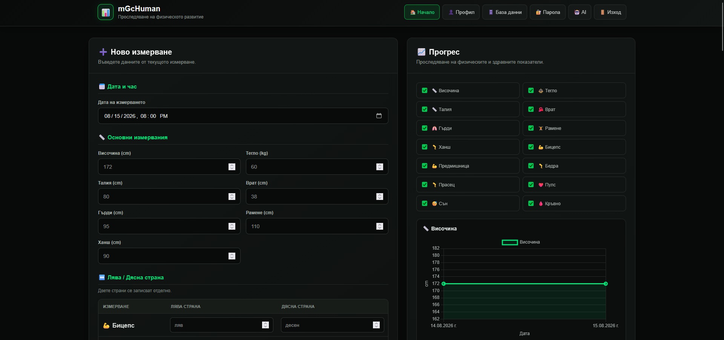This screenshot has width=724, height=340.
Task: Open the AI assistant page
Action: tap(580, 12)
